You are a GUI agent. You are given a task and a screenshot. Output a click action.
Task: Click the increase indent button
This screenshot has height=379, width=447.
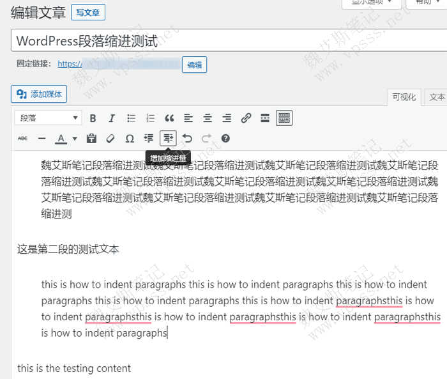(x=168, y=138)
